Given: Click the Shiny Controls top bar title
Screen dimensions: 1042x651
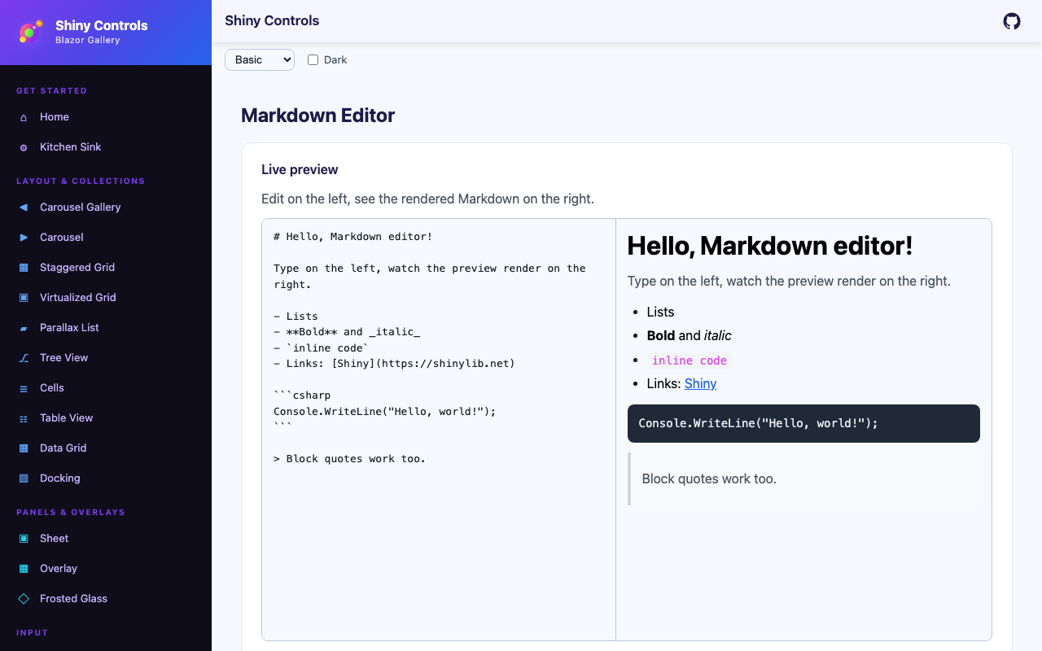Looking at the screenshot, I should [272, 21].
